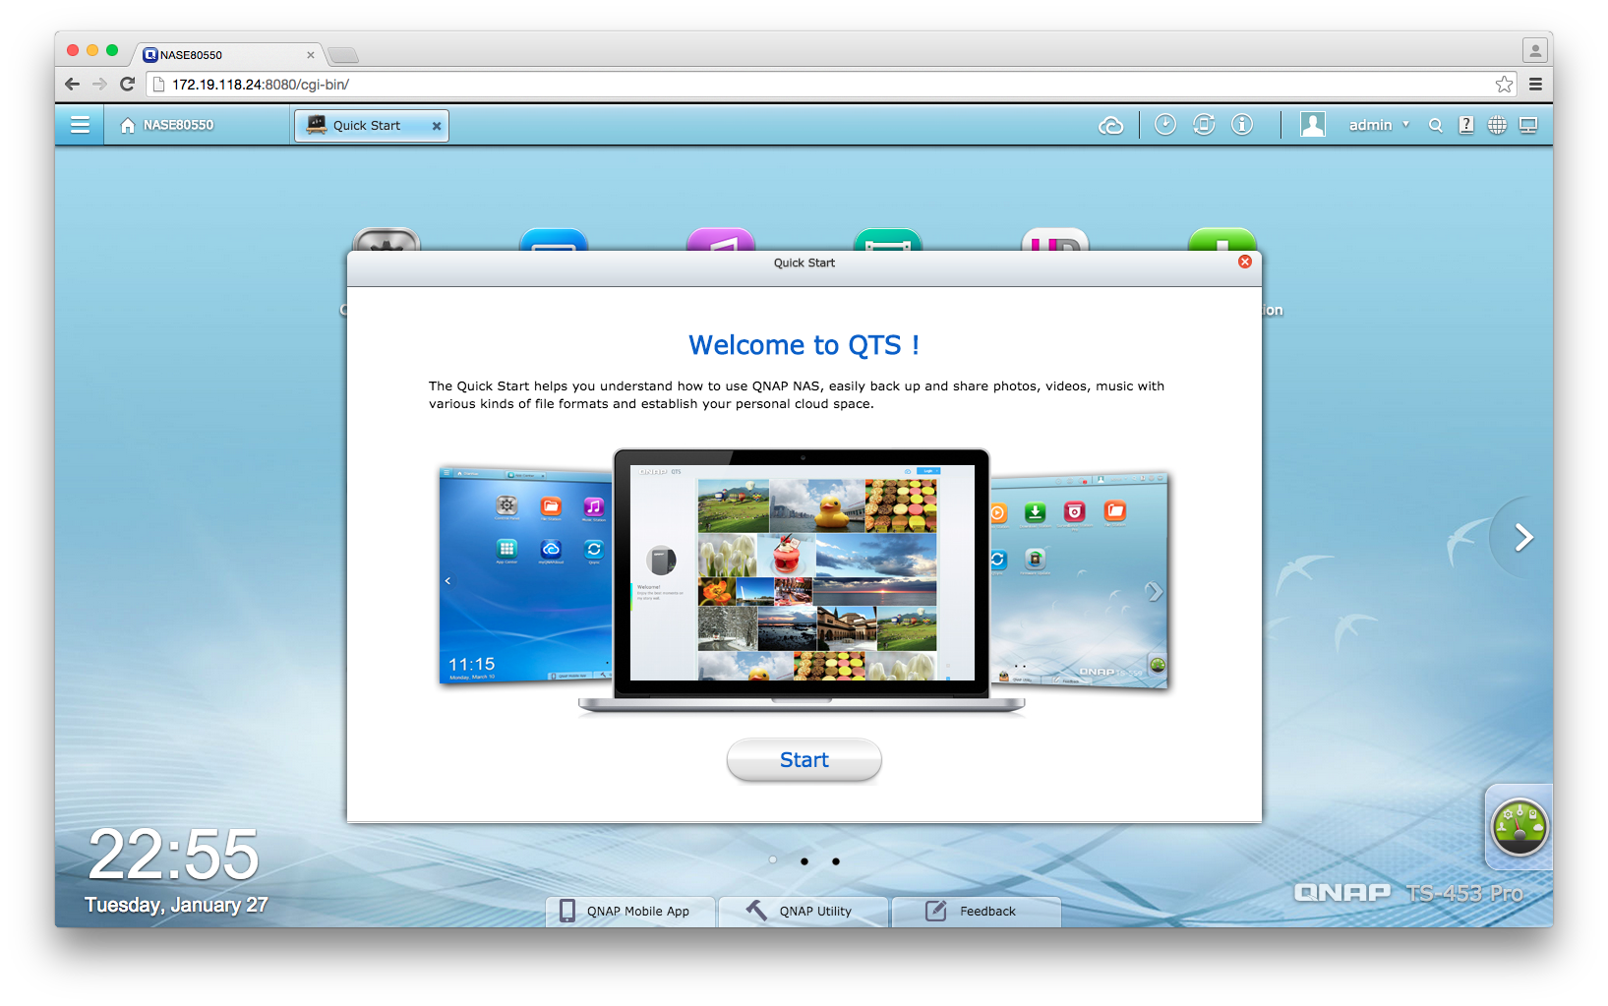
Task: Select the third desktop page dot
Action: point(836,861)
